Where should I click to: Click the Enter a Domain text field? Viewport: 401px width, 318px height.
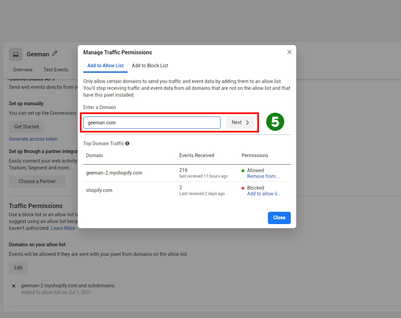pos(152,123)
